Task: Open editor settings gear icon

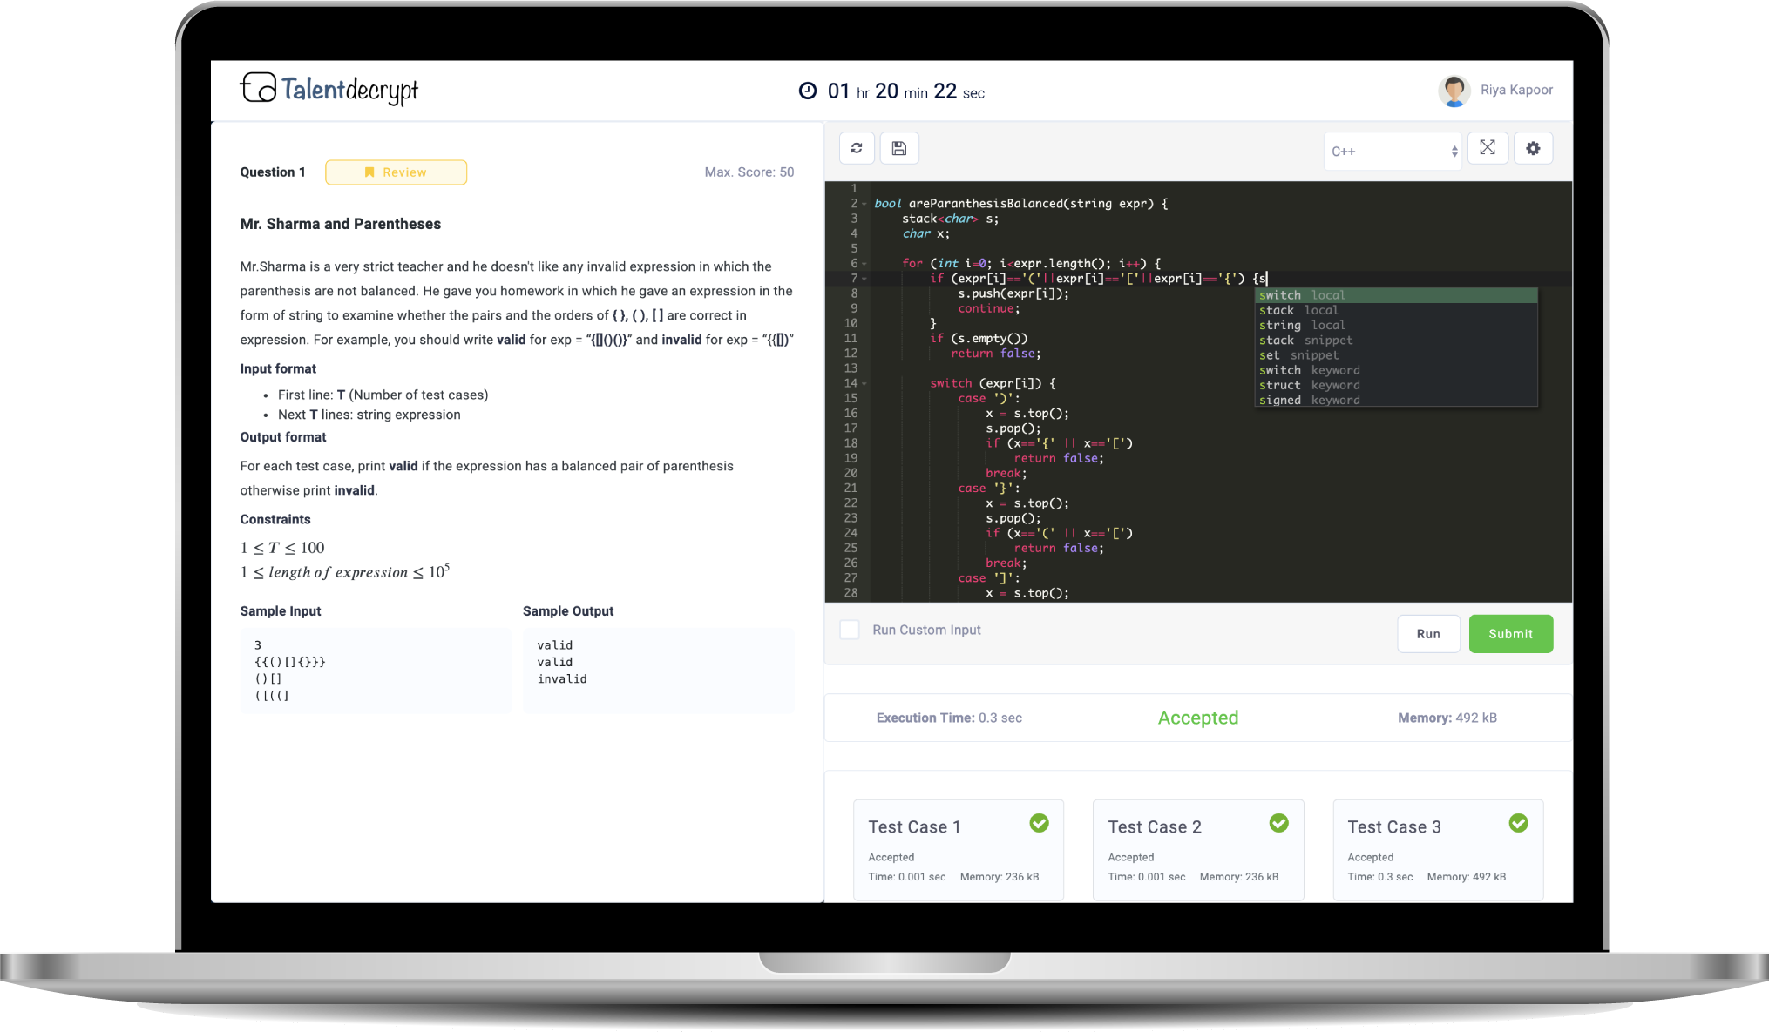Action: (x=1533, y=148)
